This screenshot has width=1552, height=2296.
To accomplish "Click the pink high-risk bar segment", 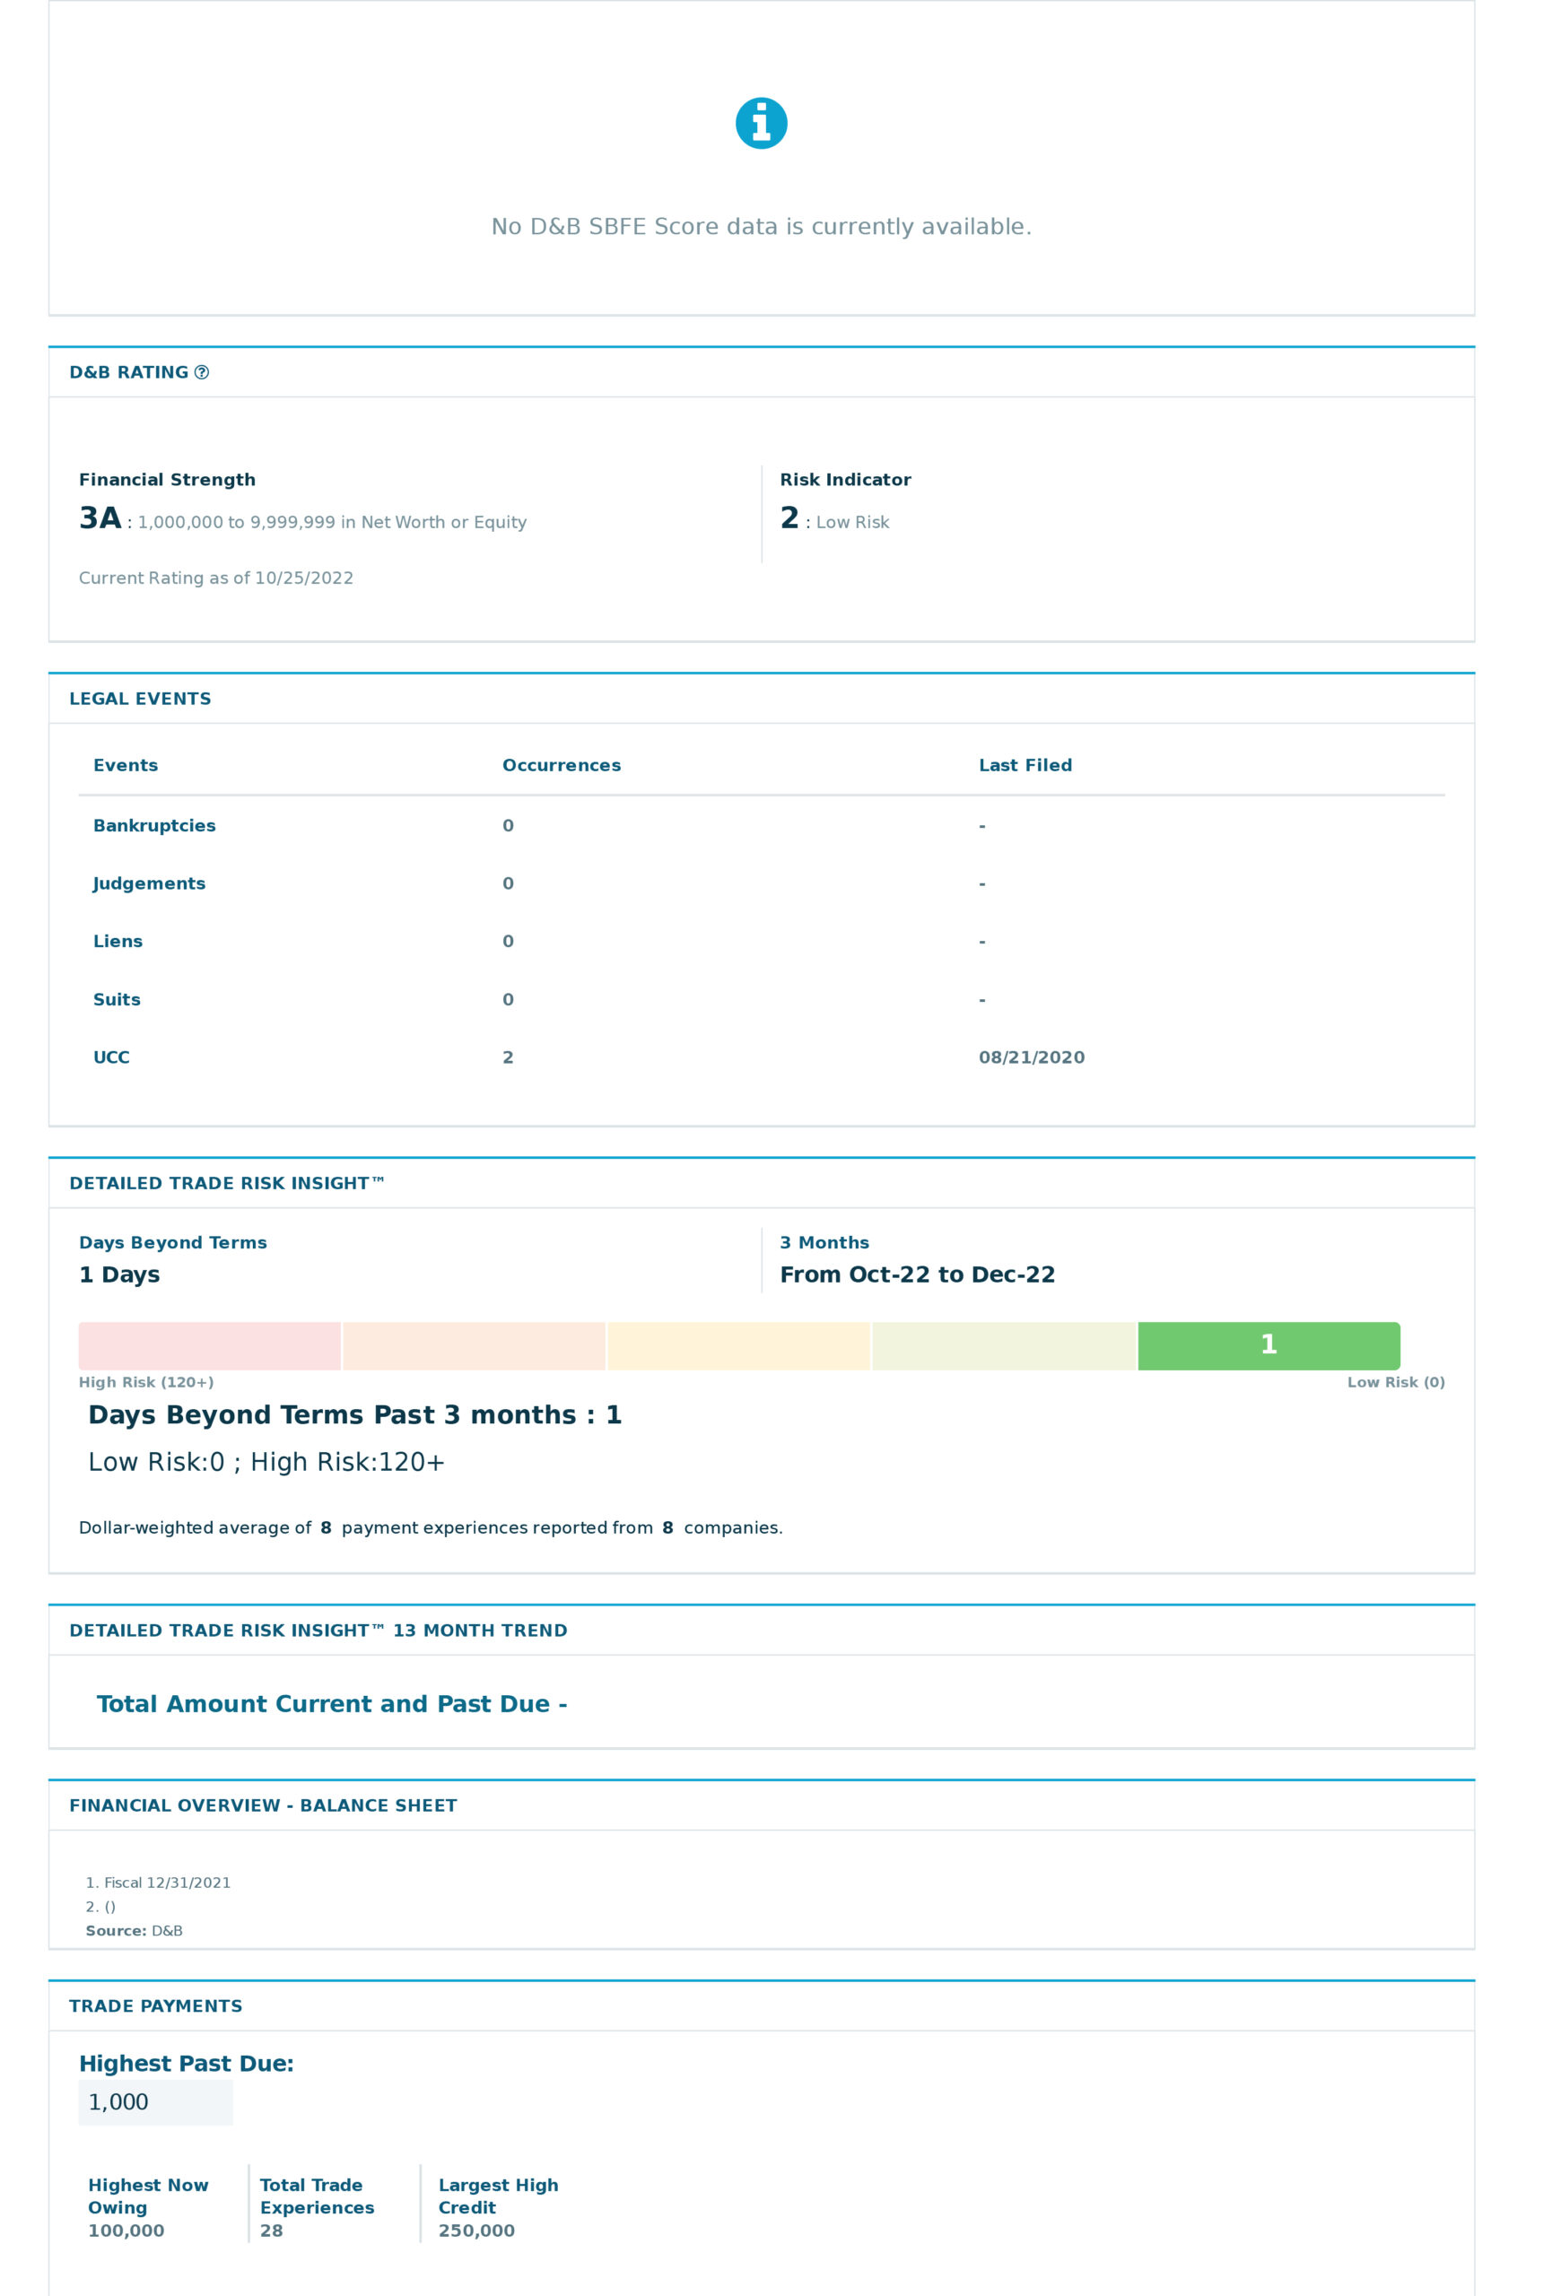I will 209,1345.
